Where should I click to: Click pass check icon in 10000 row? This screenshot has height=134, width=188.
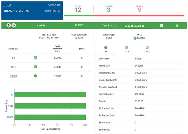35,76
